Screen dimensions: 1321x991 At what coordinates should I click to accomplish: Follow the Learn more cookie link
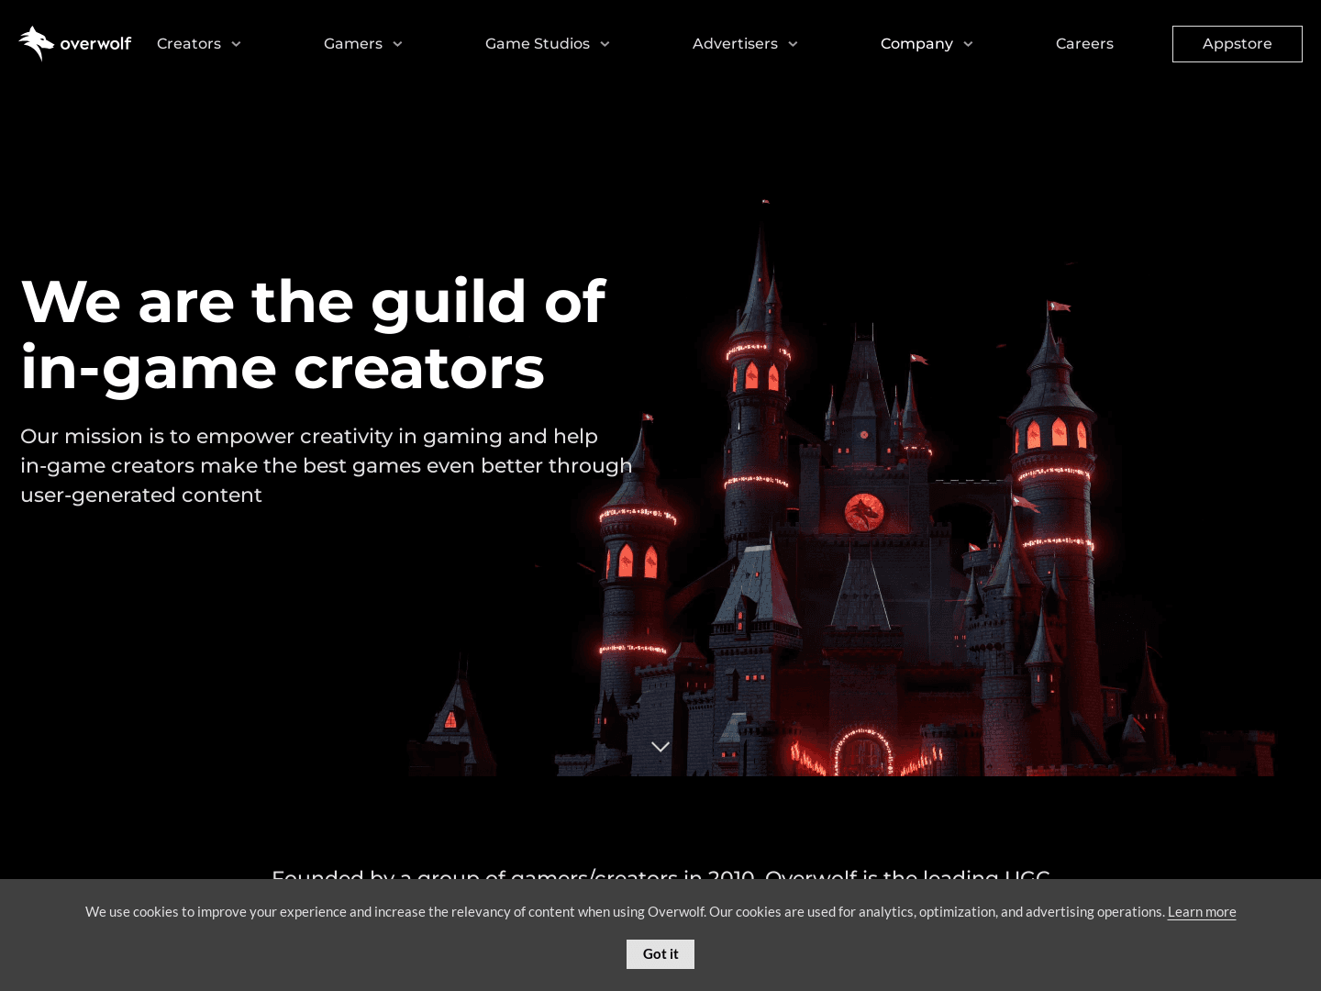point(1202,911)
